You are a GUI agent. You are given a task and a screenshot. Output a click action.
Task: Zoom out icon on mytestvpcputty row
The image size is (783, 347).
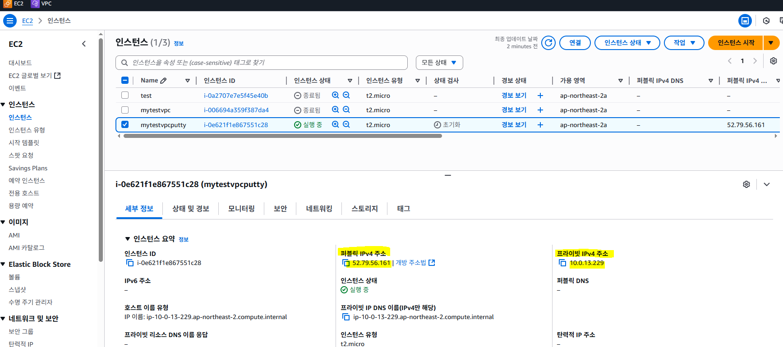(x=346, y=124)
